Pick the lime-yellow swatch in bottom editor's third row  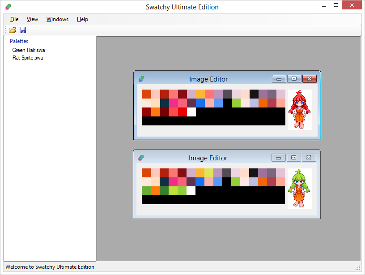[x=173, y=191]
